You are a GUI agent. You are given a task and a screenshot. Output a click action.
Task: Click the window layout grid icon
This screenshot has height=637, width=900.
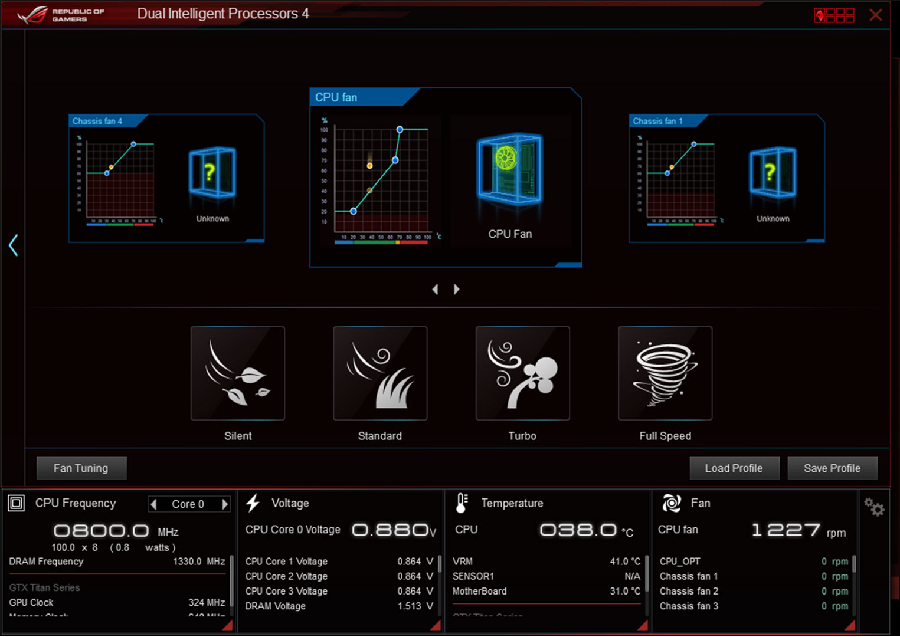[x=834, y=15]
